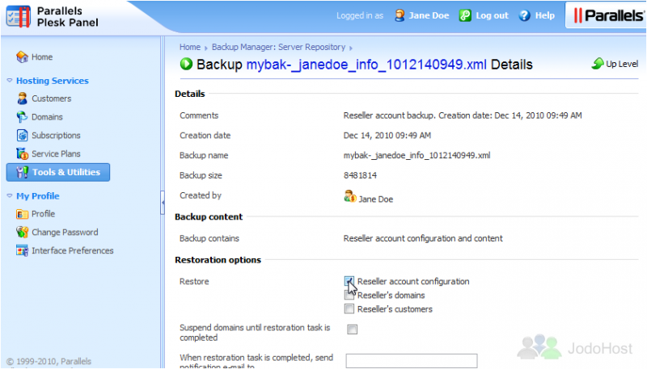
Task: Click the Change Password keys icon
Action: 23,232
